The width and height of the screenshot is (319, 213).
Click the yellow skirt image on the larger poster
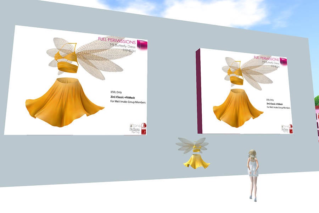[65, 102]
